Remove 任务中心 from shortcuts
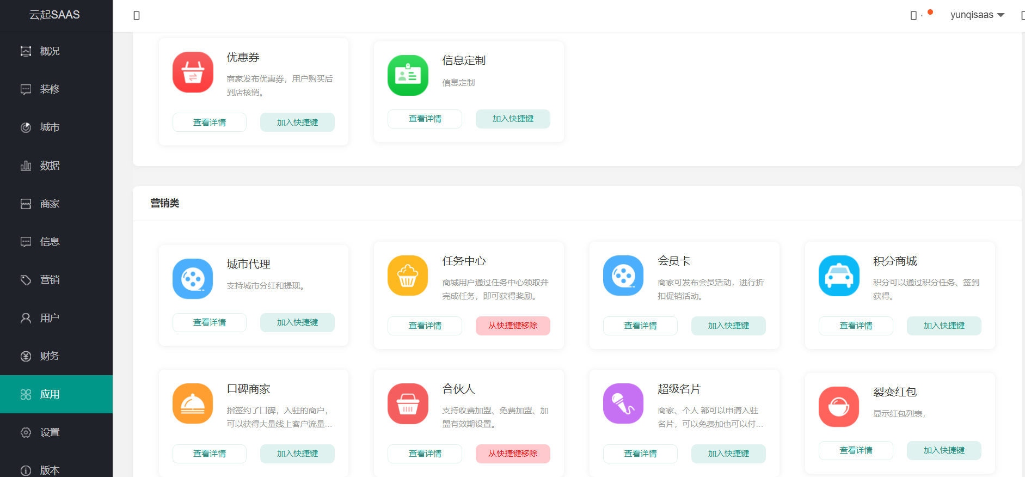The width and height of the screenshot is (1025, 477). 513,326
